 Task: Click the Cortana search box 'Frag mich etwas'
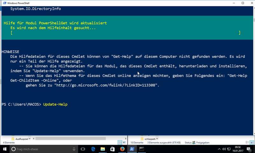point(41,149)
